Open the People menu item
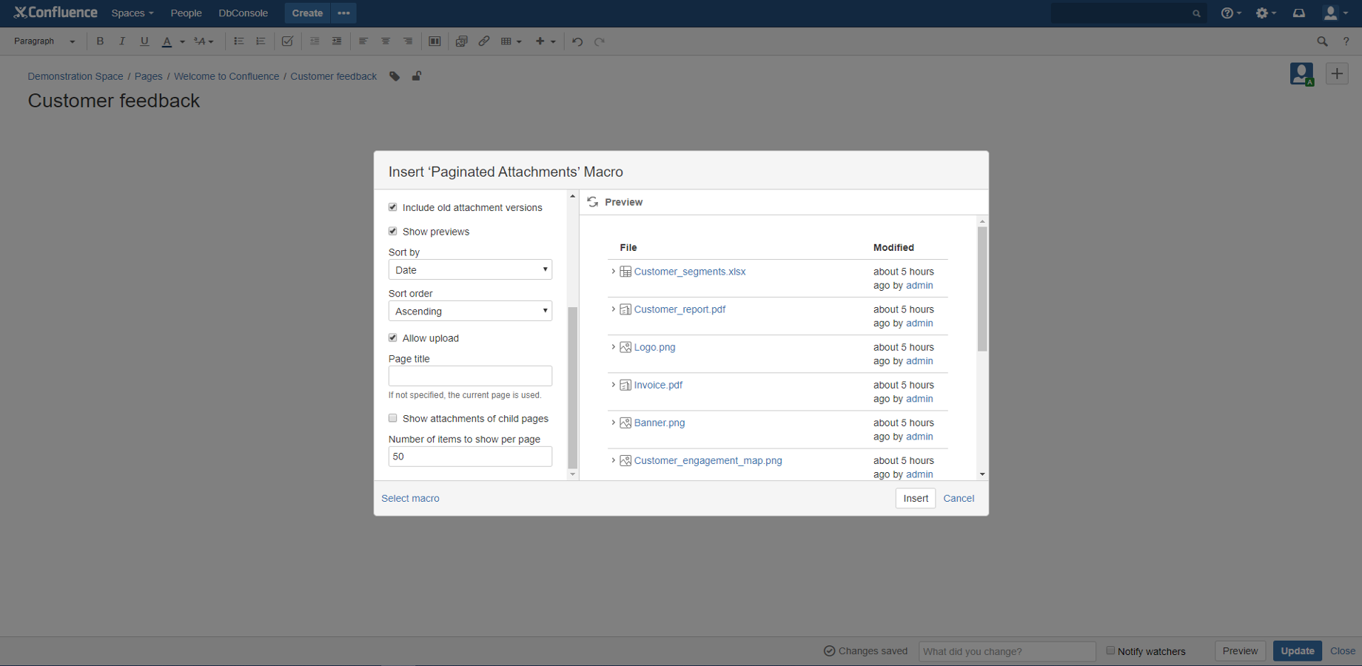This screenshot has width=1362, height=666. pyautogui.click(x=186, y=13)
